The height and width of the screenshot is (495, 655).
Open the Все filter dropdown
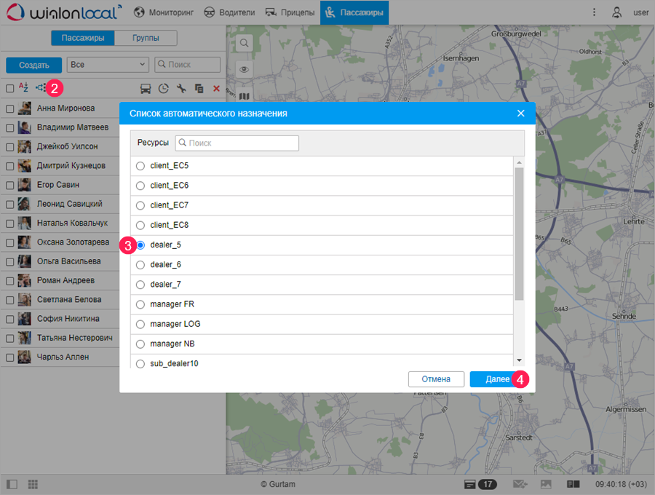(107, 65)
